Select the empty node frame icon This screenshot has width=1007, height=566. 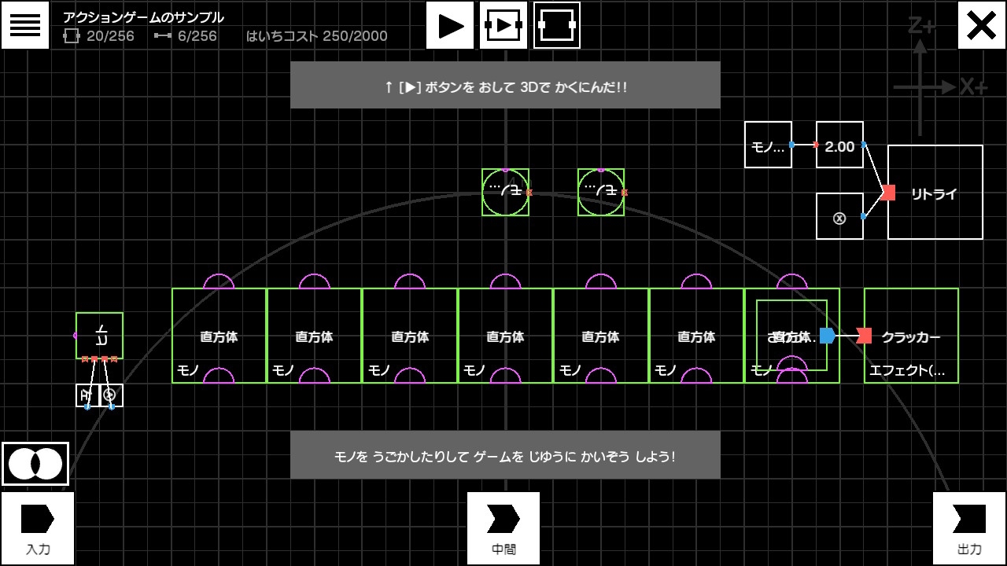pyautogui.click(x=557, y=25)
